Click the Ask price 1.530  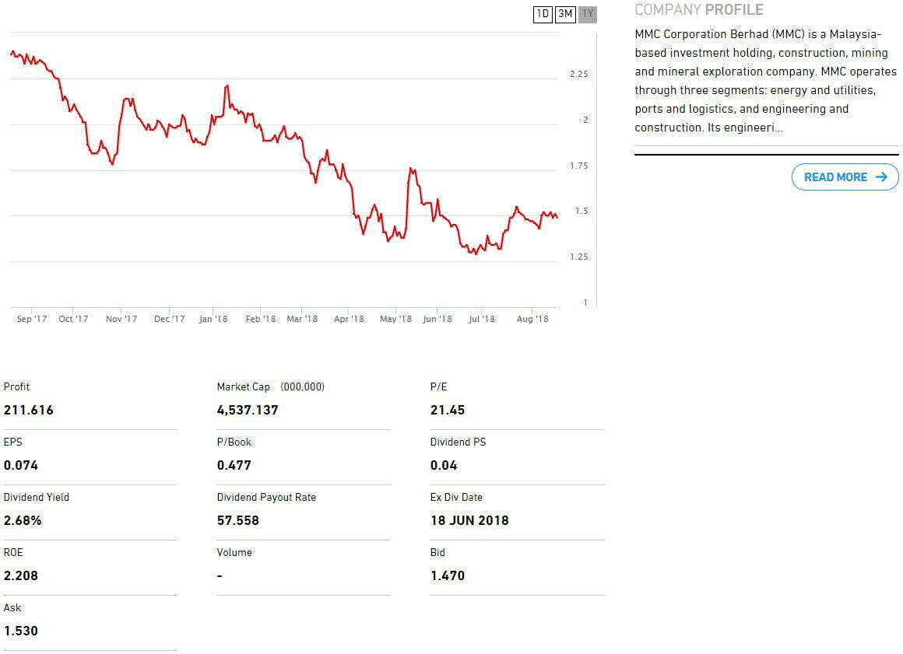[x=20, y=631]
